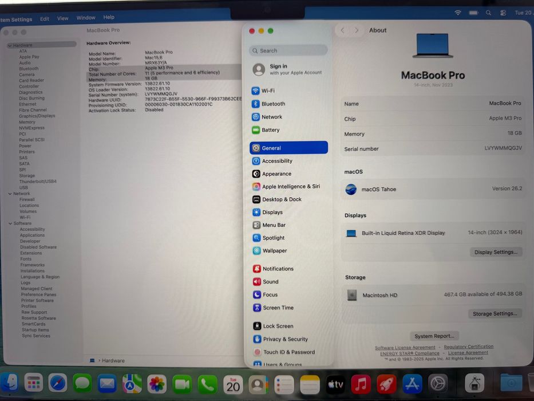Viewport: 534px width, 401px height.
Task: Click Name row showing MacBook Pro
Action: tap(433, 103)
